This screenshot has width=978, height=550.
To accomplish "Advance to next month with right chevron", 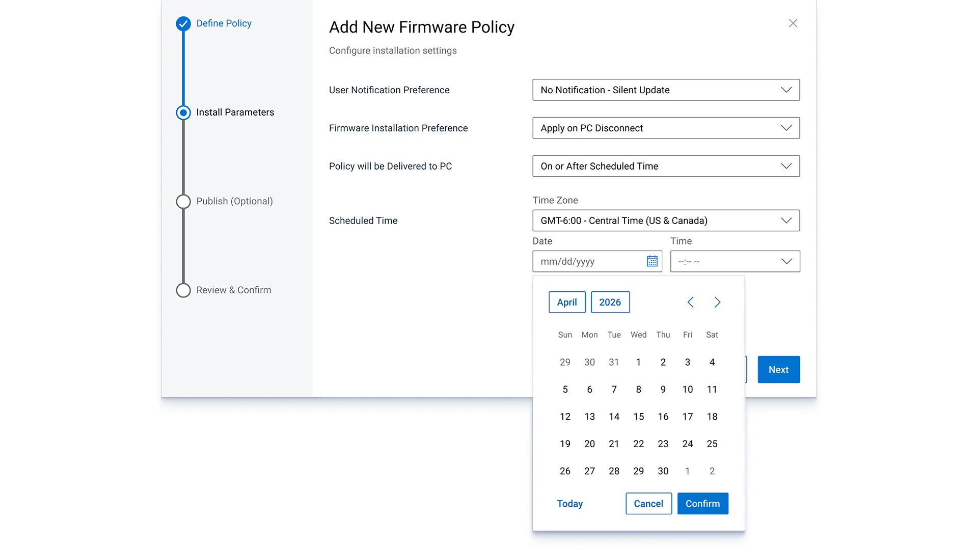I will [x=717, y=302].
